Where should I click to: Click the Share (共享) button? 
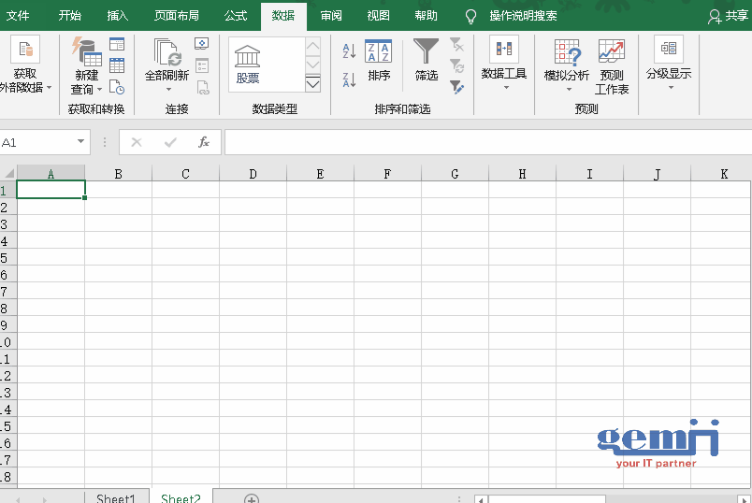tap(729, 16)
